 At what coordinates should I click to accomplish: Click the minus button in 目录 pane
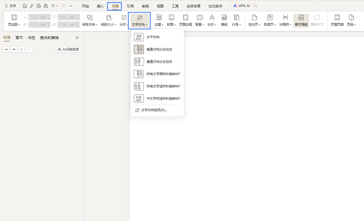tap(29, 49)
